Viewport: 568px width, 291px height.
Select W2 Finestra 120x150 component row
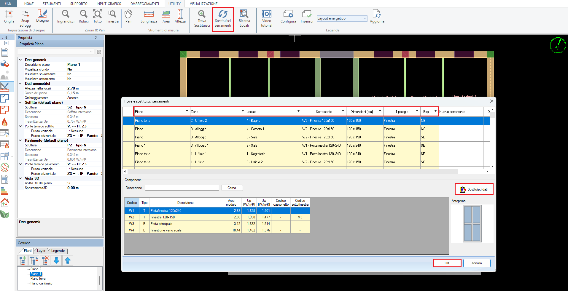pos(217,217)
